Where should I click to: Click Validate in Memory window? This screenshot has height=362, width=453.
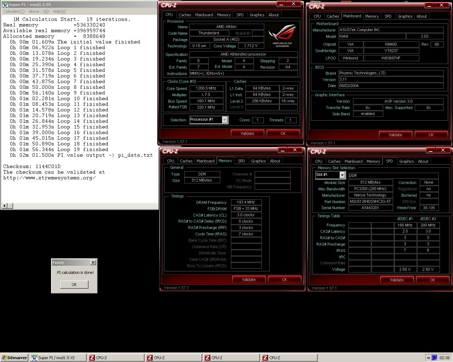(249, 280)
